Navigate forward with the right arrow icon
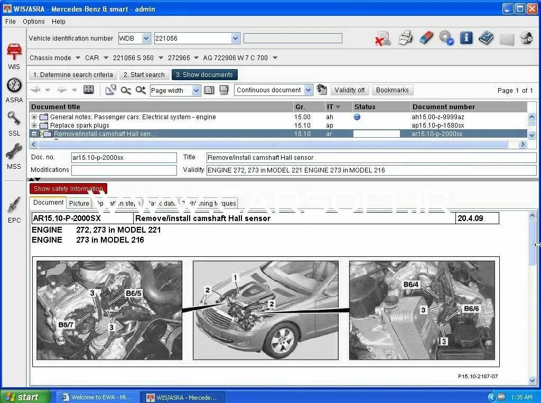The height and width of the screenshot is (403, 541). click(x=62, y=90)
